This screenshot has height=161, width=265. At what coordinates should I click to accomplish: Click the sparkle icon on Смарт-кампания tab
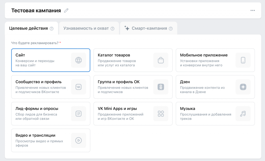tap(127, 28)
